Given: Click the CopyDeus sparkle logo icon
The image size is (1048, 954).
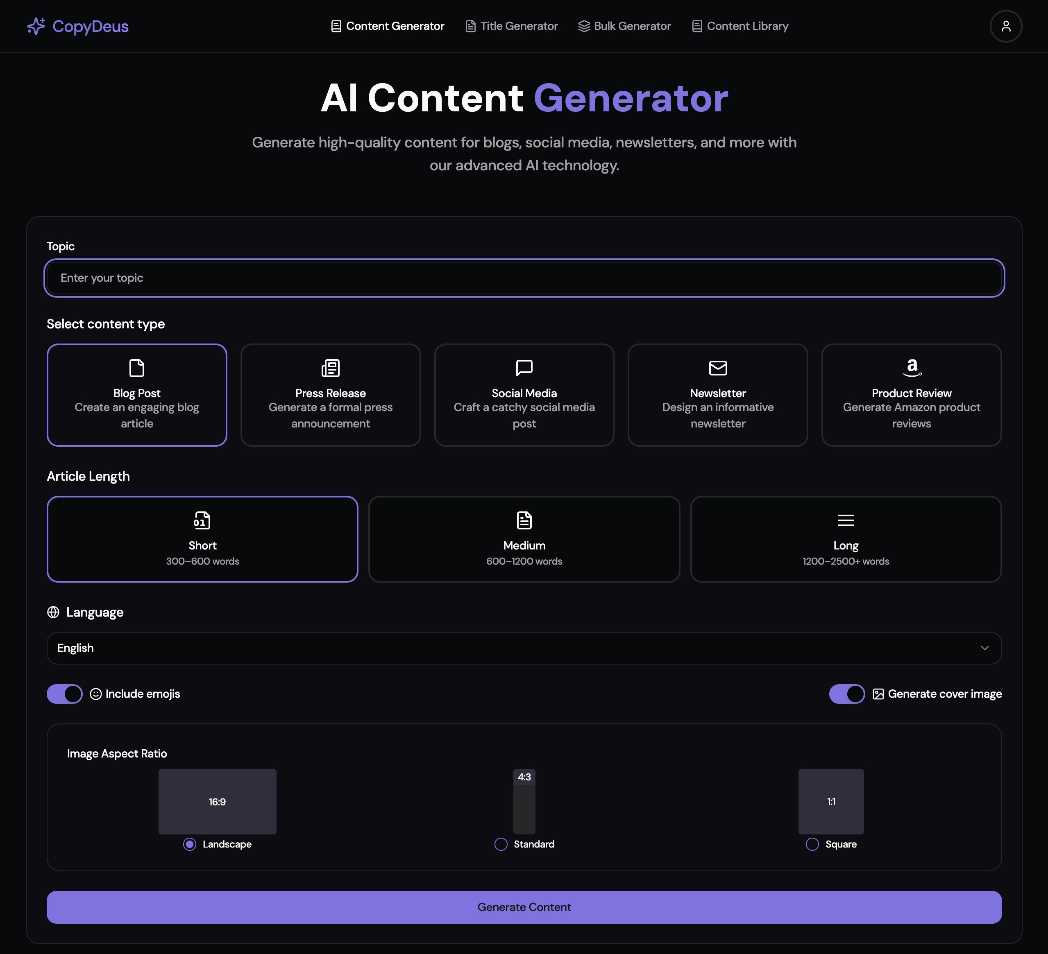Looking at the screenshot, I should coord(36,26).
